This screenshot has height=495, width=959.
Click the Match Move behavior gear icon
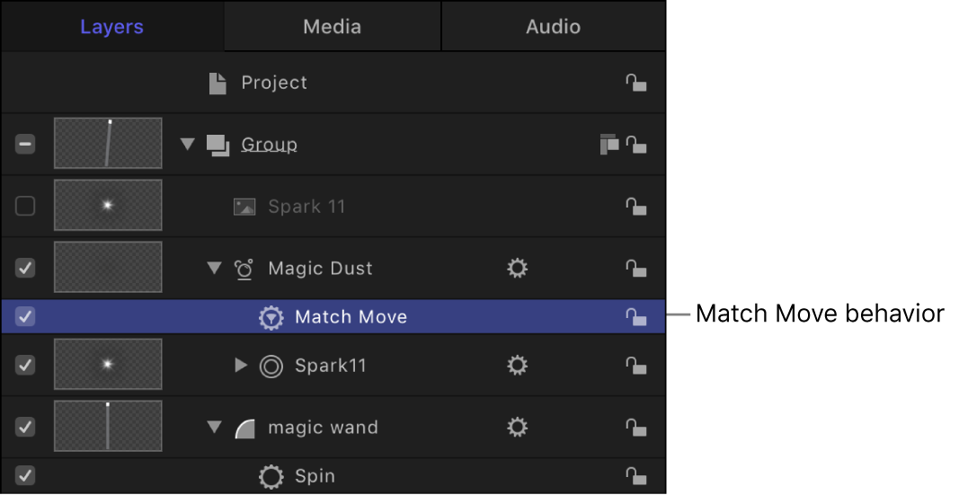pyautogui.click(x=271, y=317)
